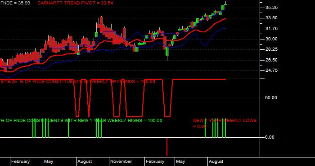Image resolution: width=315 pixels, height=166 pixels.
Task: Click the first May time axis label
Action: click(x=49, y=162)
